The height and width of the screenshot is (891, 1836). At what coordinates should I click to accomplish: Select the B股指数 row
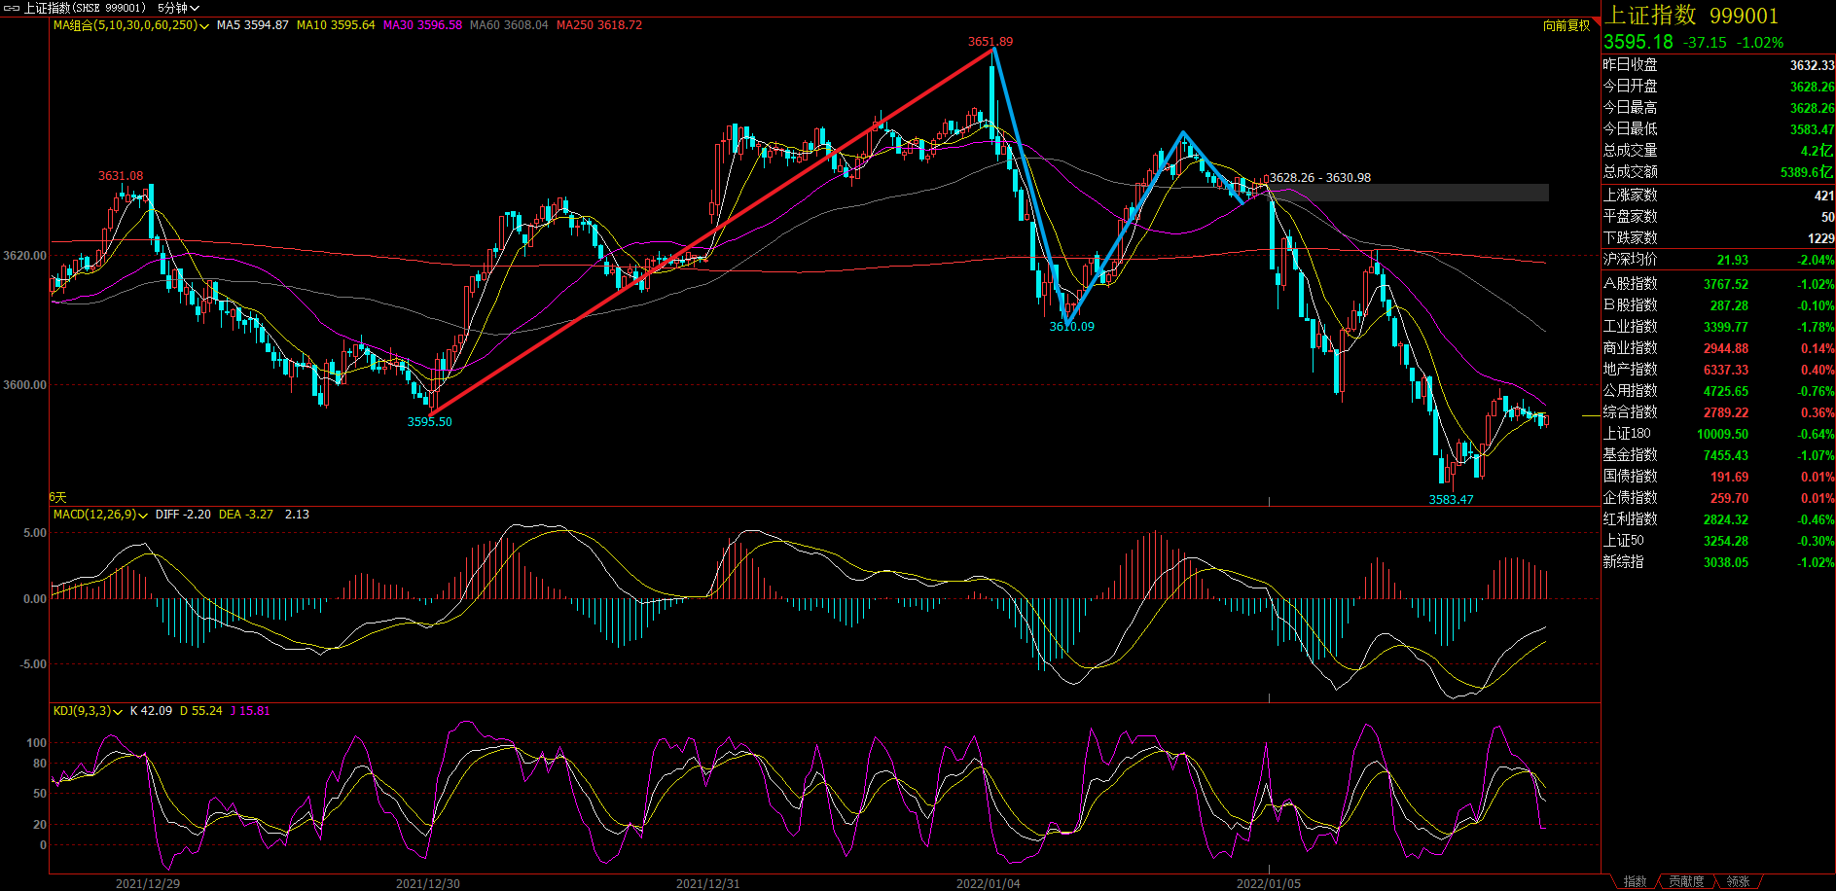point(1718,305)
